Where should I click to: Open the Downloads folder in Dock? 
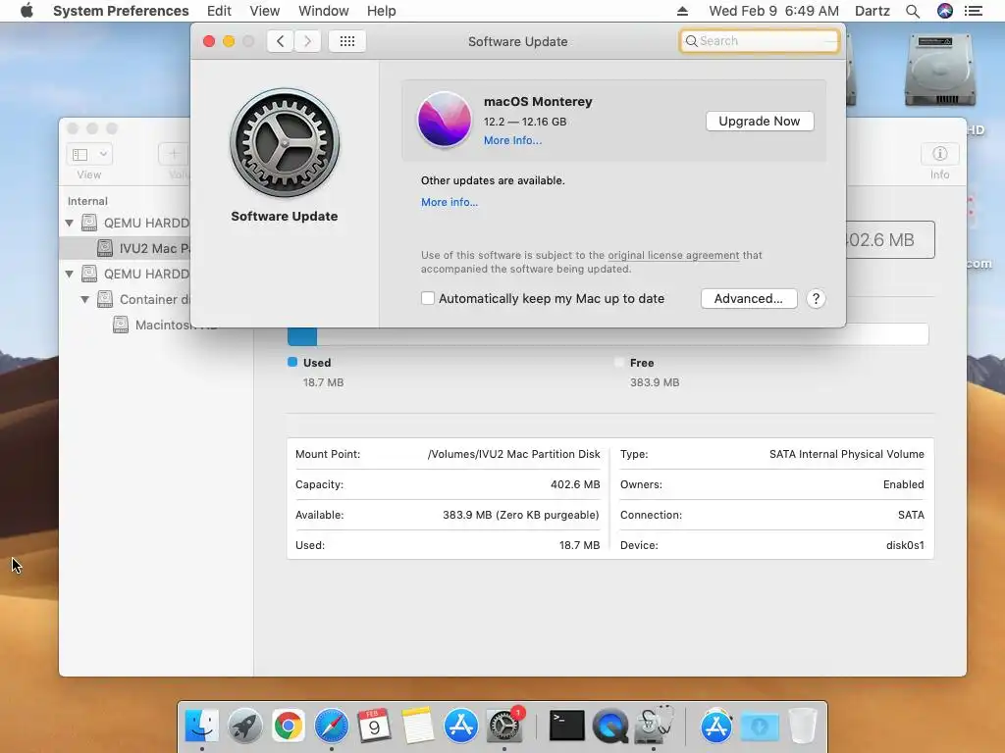pos(760,726)
